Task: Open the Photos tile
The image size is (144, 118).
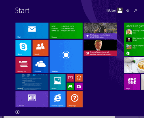Action: pos(58,82)
